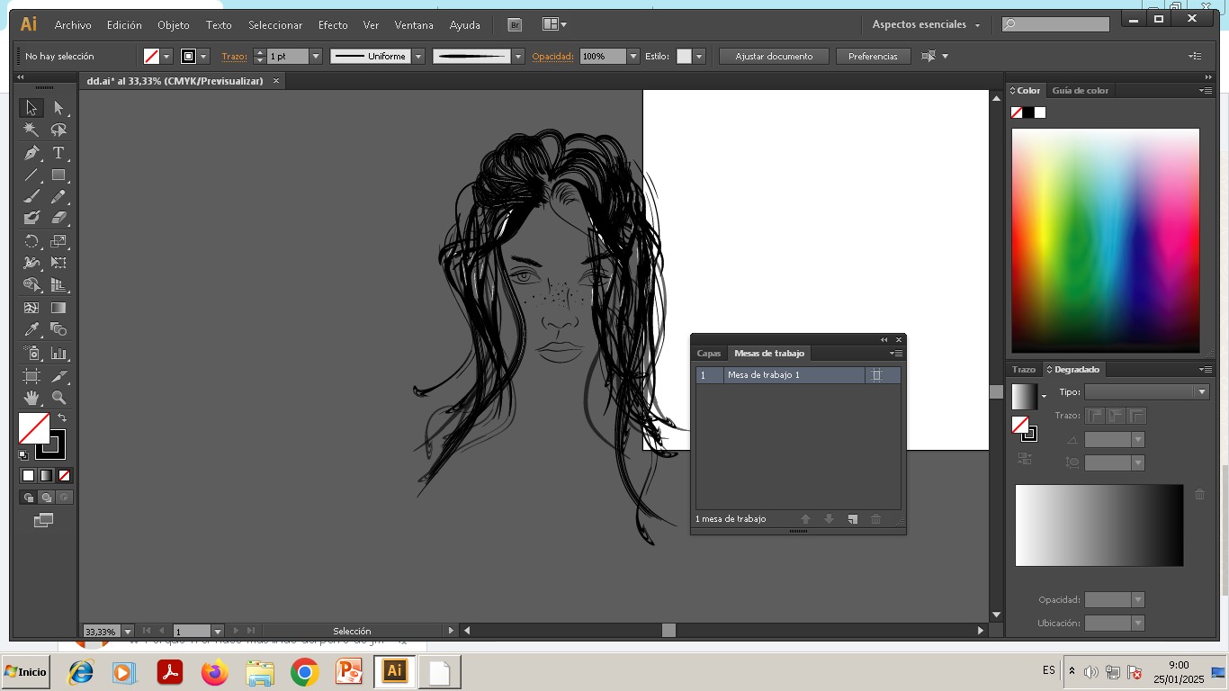Open the Archivo menu
The image size is (1229, 691).
pyautogui.click(x=73, y=25)
